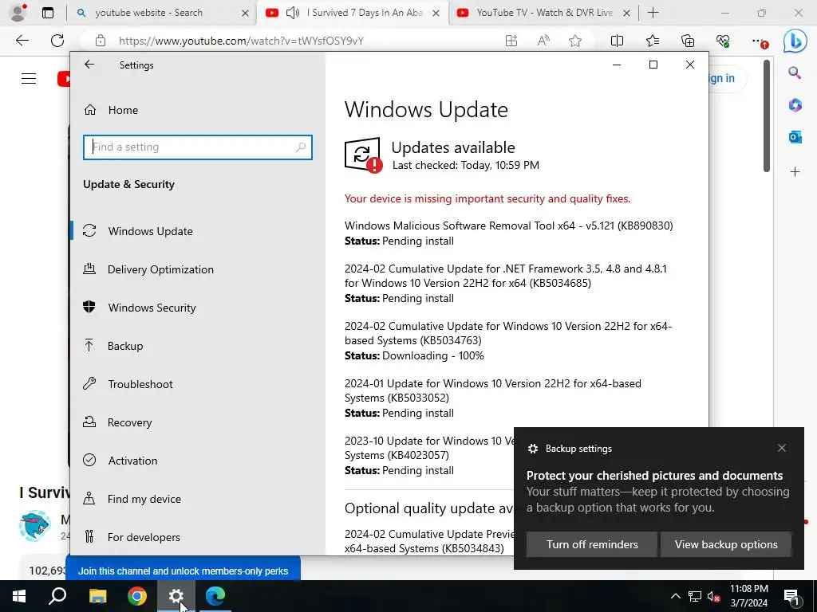Open Microsoft 365 icon in Edge sidebar

point(795,105)
